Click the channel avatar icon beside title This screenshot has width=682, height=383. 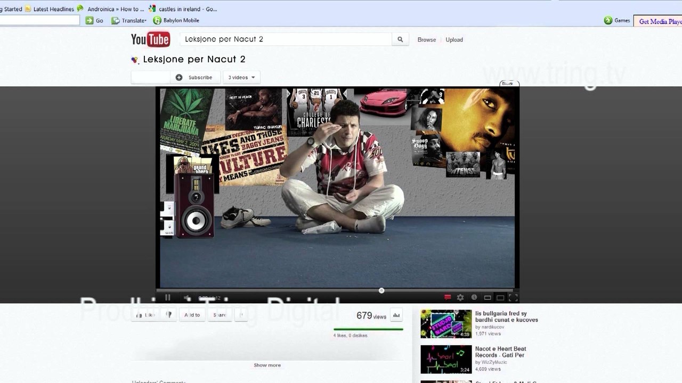pos(135,60)
